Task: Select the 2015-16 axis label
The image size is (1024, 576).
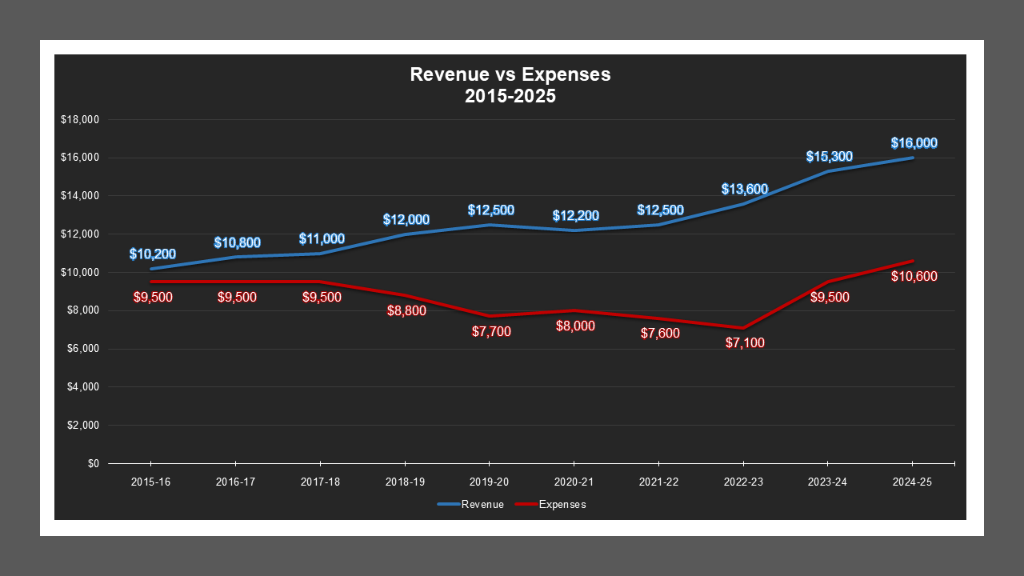Action: click(151, 482)
